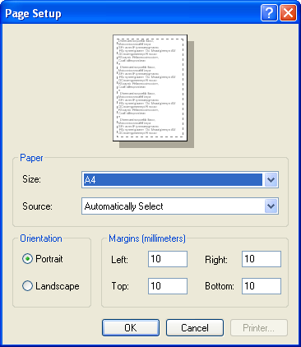
Task: Click the Top margin input field
Action: (x=168, y=286)
